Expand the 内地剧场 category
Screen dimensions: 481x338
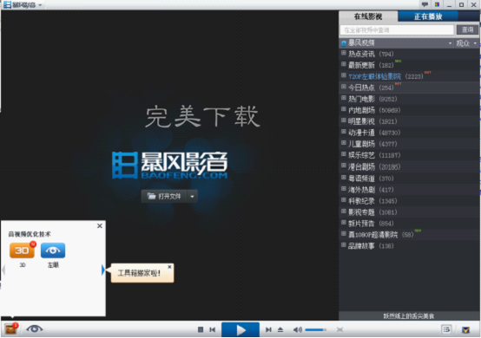click(344, 109)
